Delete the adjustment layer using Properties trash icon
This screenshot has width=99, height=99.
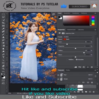pos(92,67)
